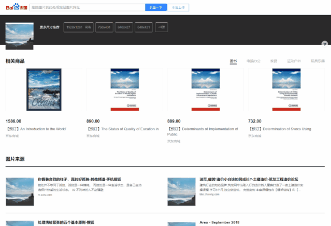331x226 pixels.
Task: Switch to the 运动户外 category tab
Action: point(294,61)
